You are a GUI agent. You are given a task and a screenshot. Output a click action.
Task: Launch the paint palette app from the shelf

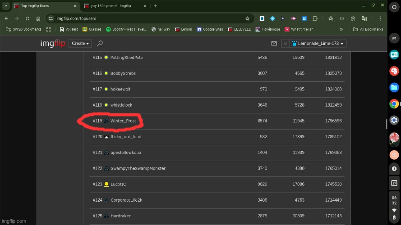(394, 71)
